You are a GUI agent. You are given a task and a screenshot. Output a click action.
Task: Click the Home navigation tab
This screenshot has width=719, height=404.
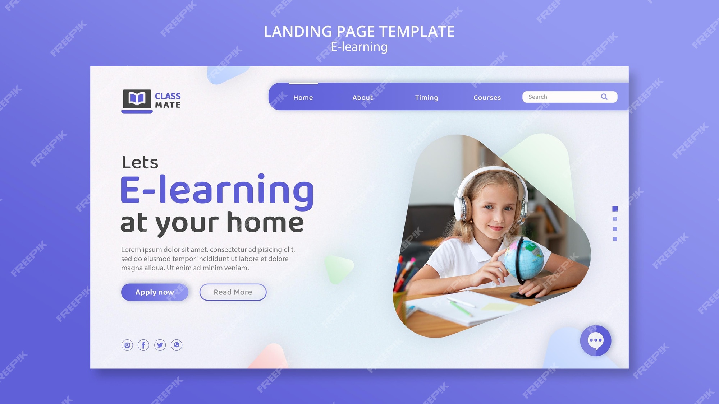303,97
